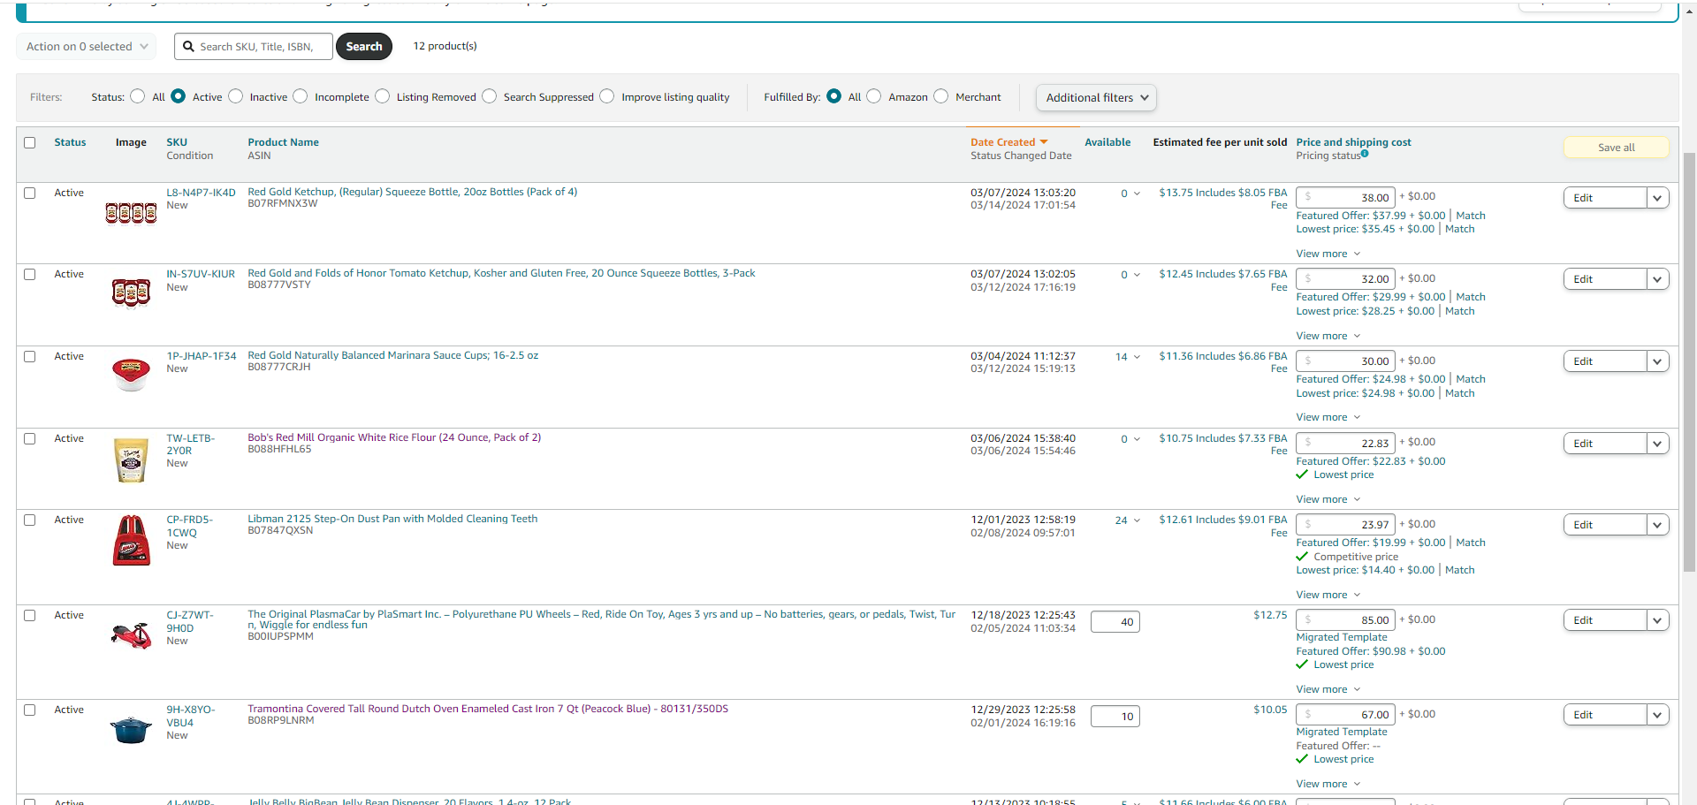Open Red Gold Naturally Balanced Marinara Sauce listing
This screenshot has height=805, width=1697.
[393, 355]
